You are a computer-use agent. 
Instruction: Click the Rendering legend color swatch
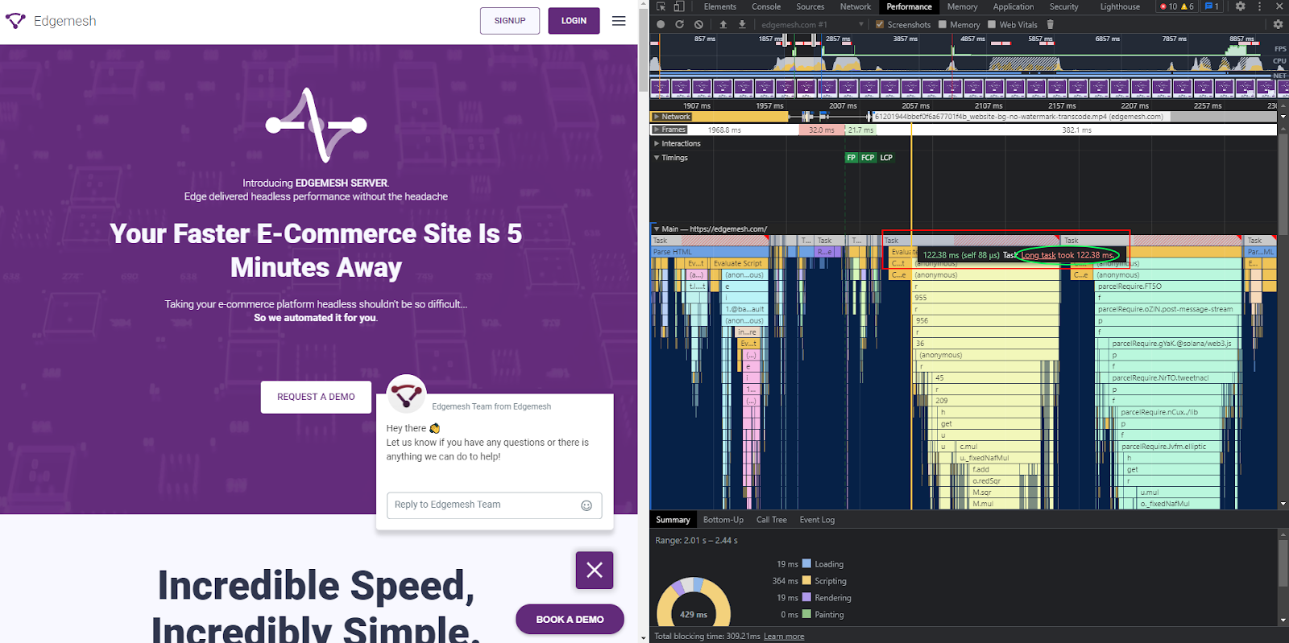[806, 597]
